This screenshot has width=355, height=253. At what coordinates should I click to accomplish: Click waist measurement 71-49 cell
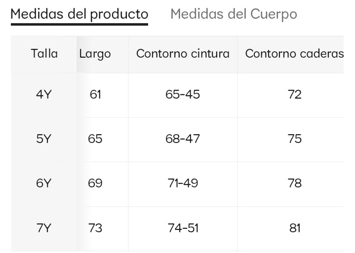point(183,183)
